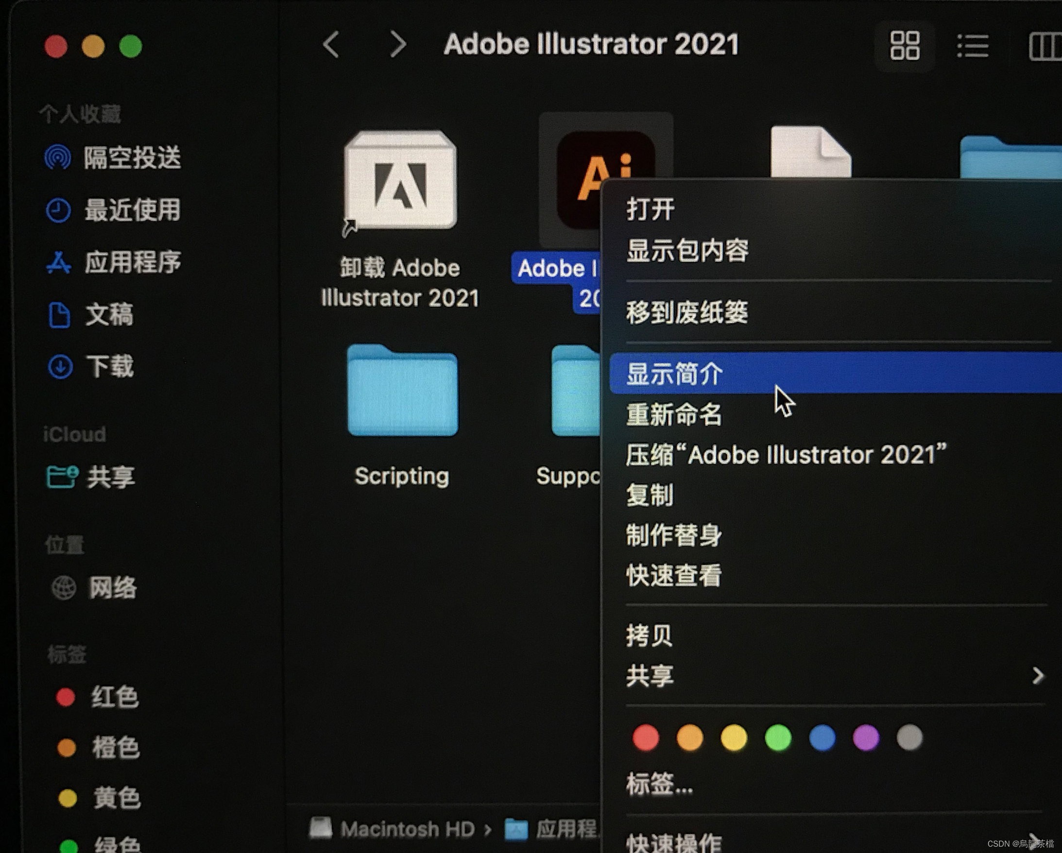Switch Finder to list view
Image resolution: width=1062 pixels, height=853 pixels.
pos(972,46)
